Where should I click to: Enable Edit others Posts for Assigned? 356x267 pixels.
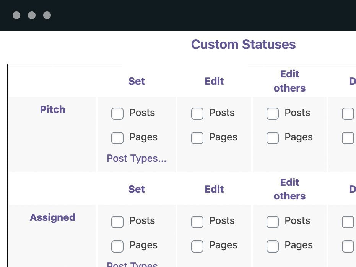(x=272, y=222)
